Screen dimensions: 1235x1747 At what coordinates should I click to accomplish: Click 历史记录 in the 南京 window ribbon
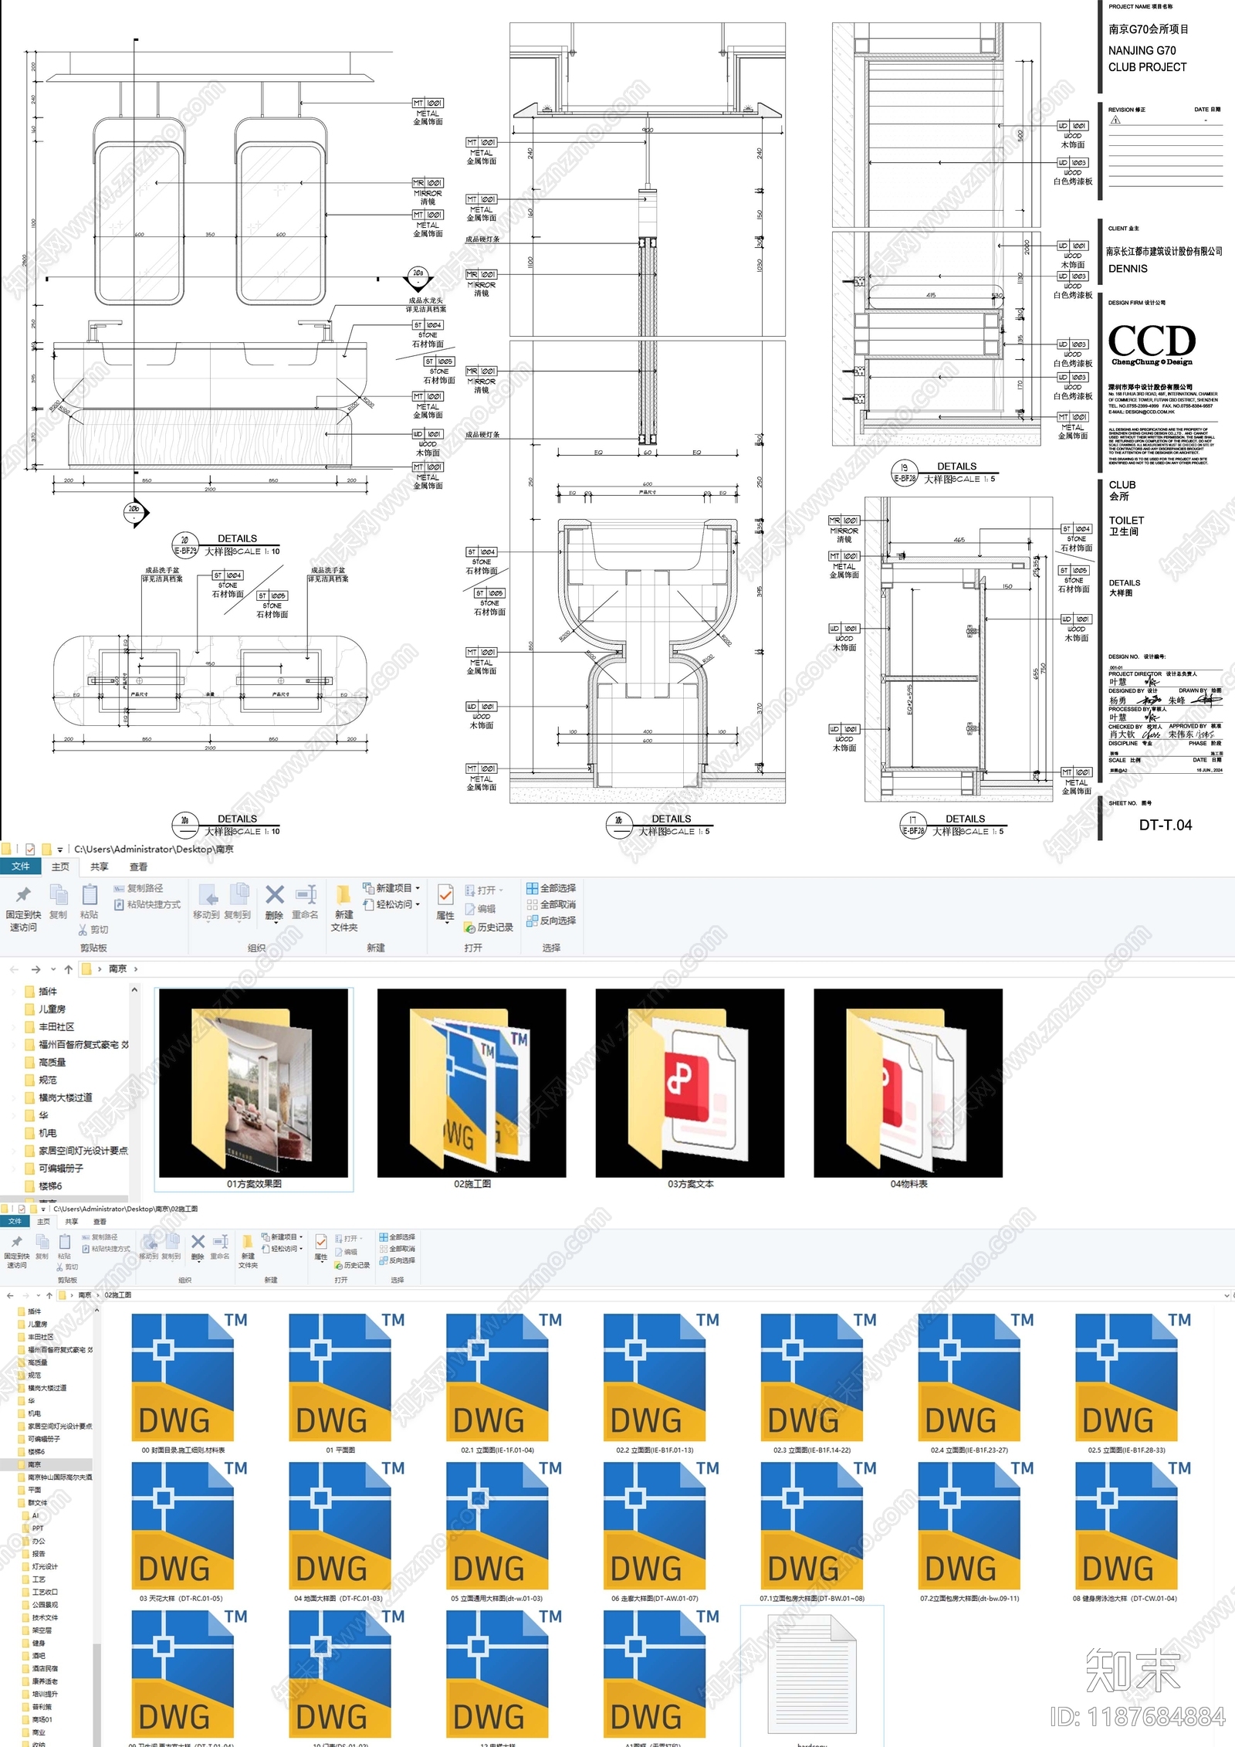tap(489, 928)
